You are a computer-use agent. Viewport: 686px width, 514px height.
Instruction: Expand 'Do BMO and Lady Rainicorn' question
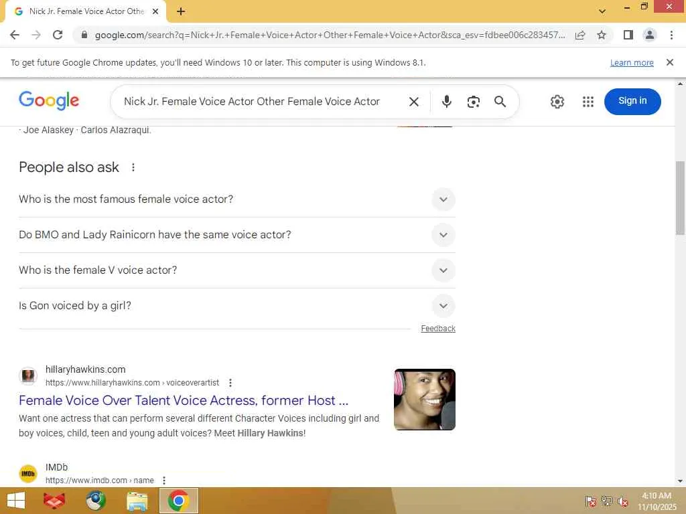(x=443, y=235)
